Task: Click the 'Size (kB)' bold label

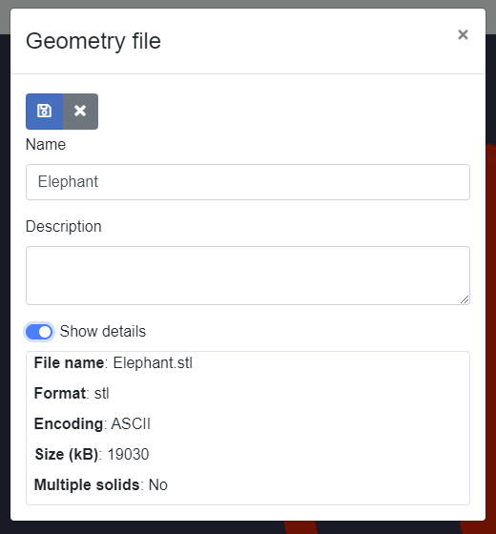Action: [x=67, y=454]
